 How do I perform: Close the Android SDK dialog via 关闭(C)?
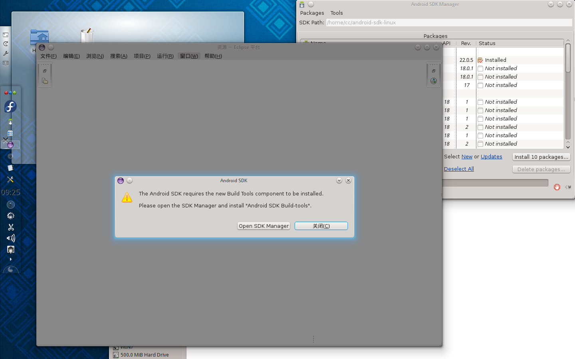click(x=321, y=226)
